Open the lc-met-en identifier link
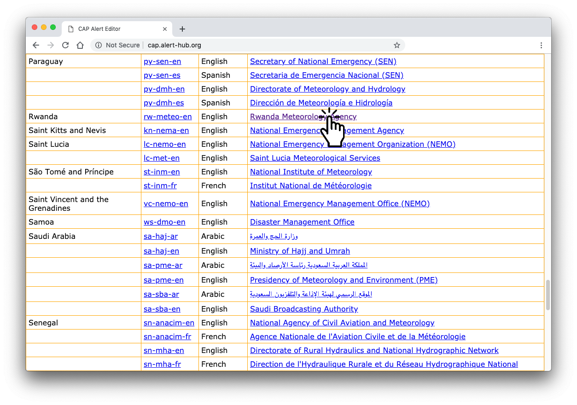Viewport: 577px width, 405px height. click(x=162, y=158)
